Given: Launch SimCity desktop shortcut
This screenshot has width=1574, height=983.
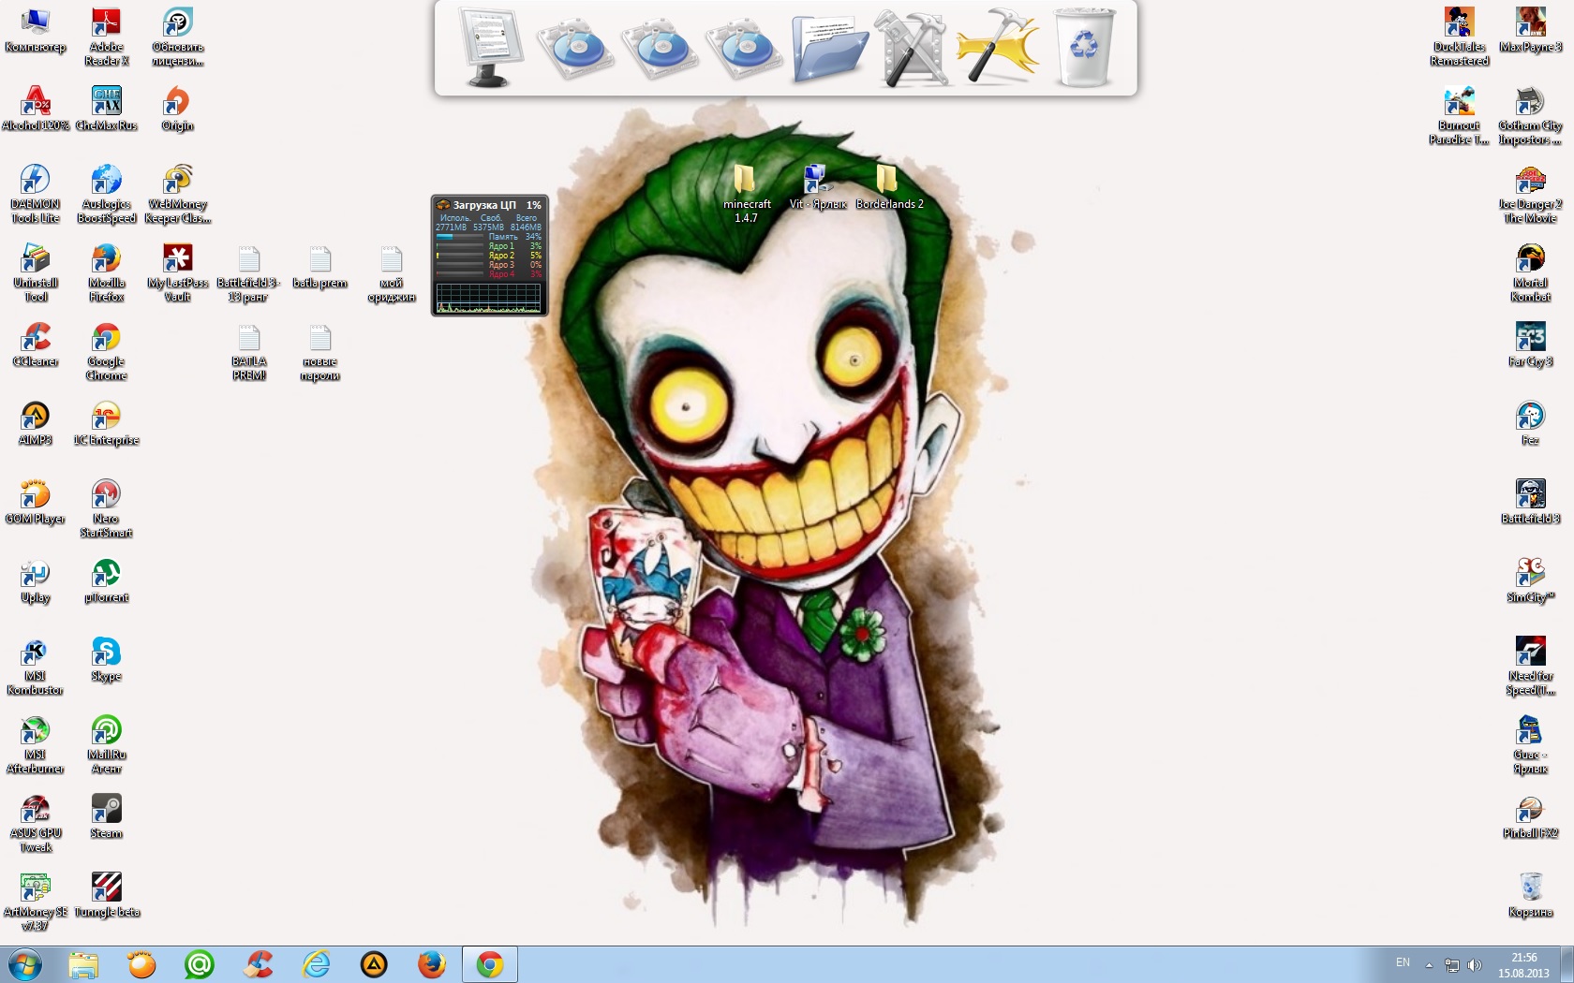Looking at the screenshot, I should (x=1530, y=580).
